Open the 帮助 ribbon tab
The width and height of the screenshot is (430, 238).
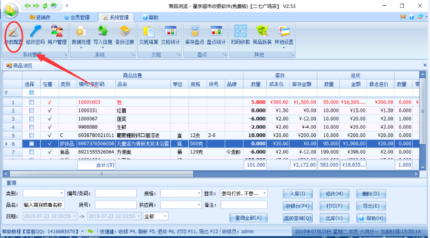coord(150,17)
